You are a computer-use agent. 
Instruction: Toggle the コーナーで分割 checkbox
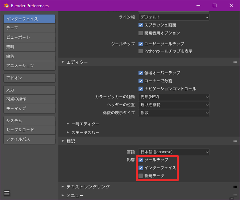click(x=141, y=81)
